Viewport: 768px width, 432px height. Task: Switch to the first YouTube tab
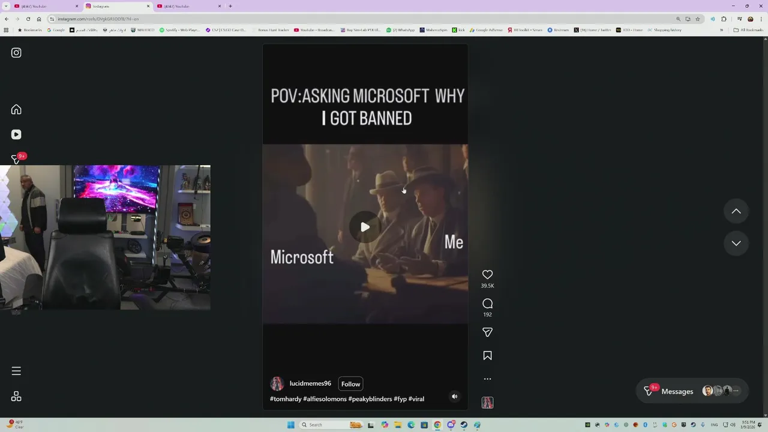45,6
